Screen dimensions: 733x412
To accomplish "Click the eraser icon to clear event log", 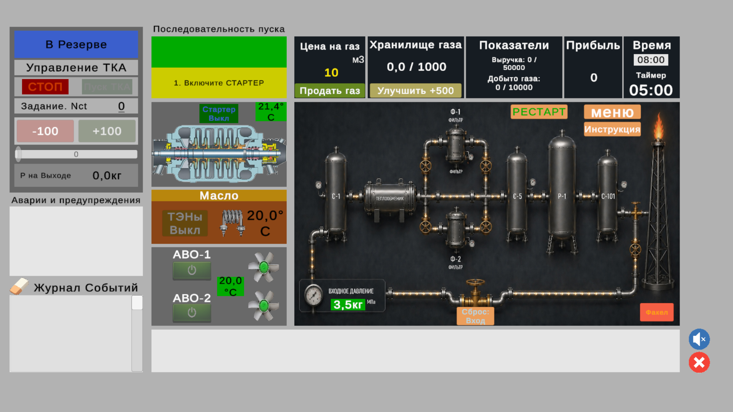I will (19, 286).
